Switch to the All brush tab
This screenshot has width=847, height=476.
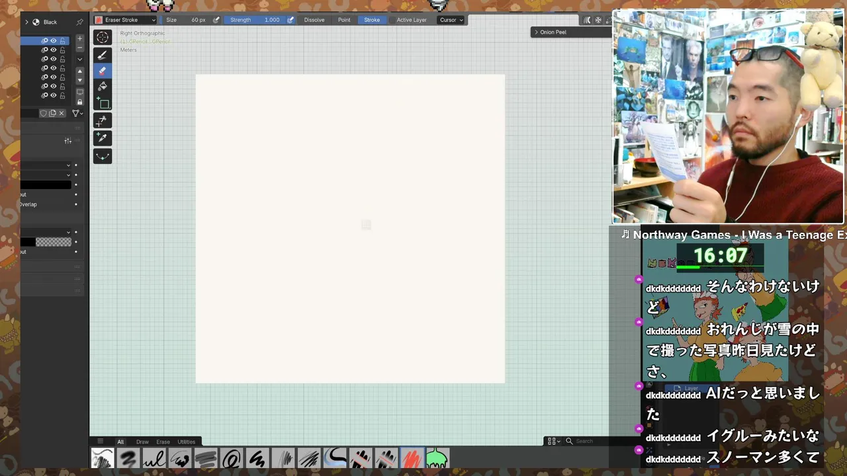120,442
